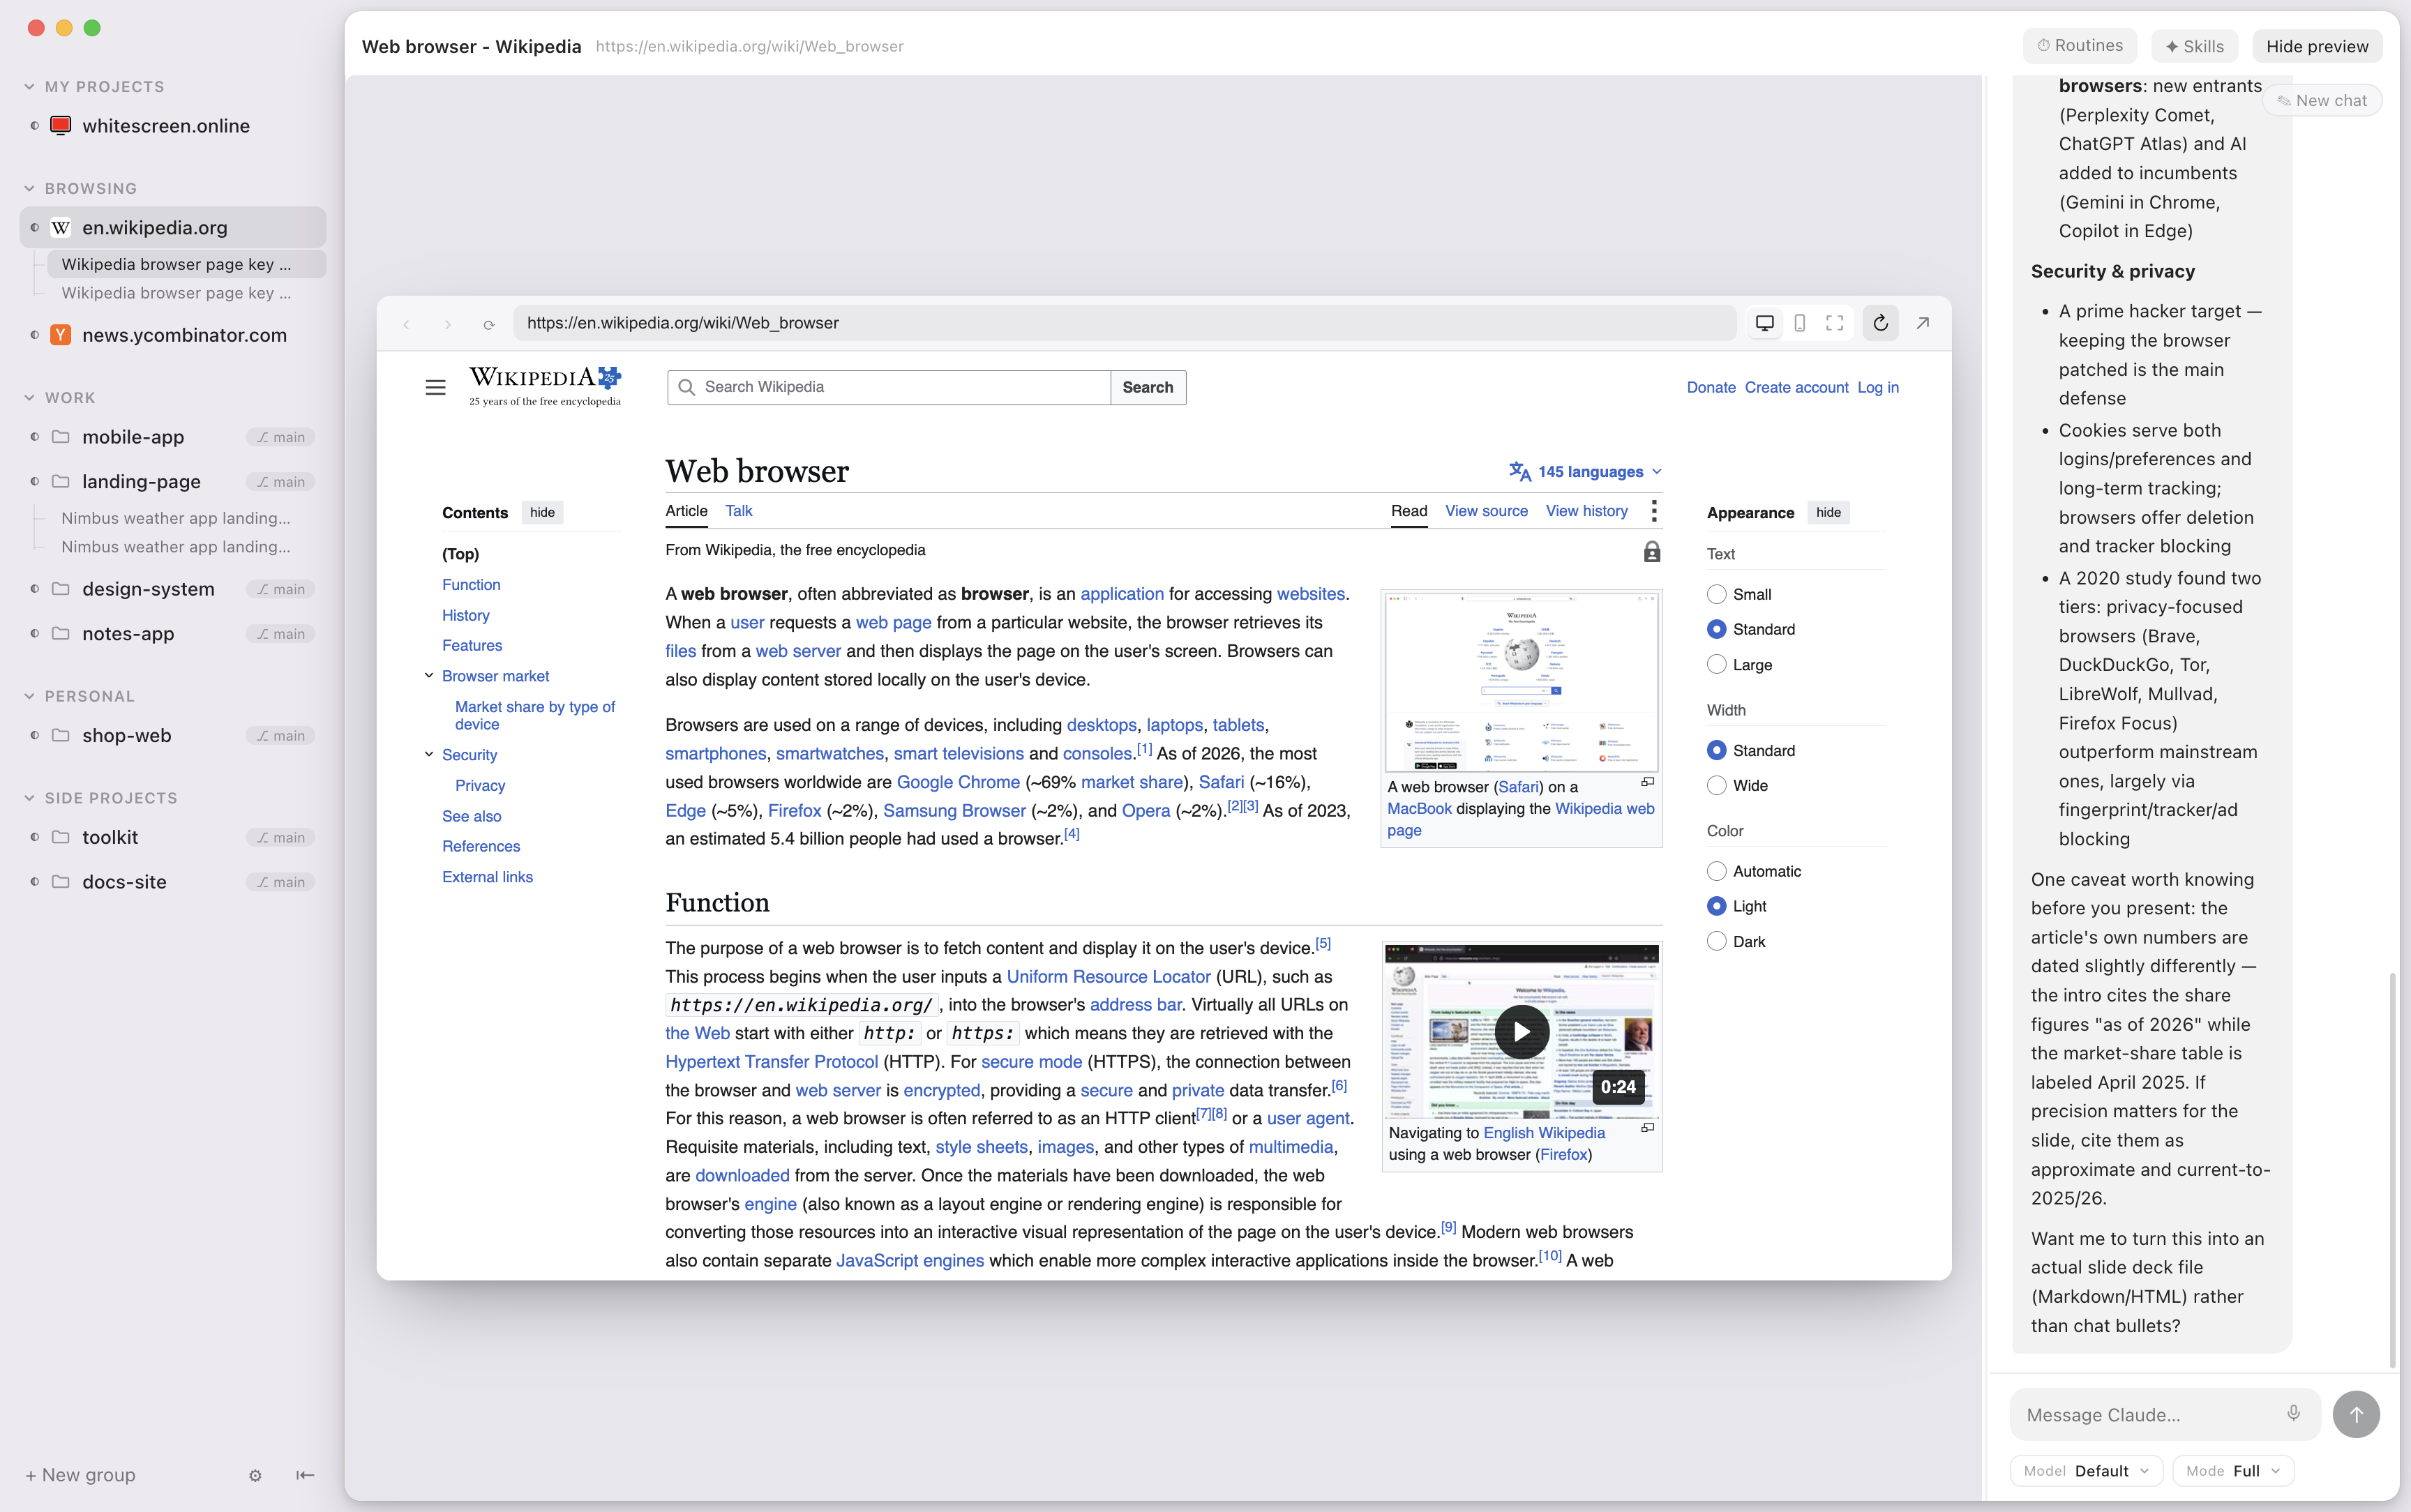Screen dimensions: 2411x1512
Task: Open Wikipedia hamburger main menu
Action: [x=435, y=387]
